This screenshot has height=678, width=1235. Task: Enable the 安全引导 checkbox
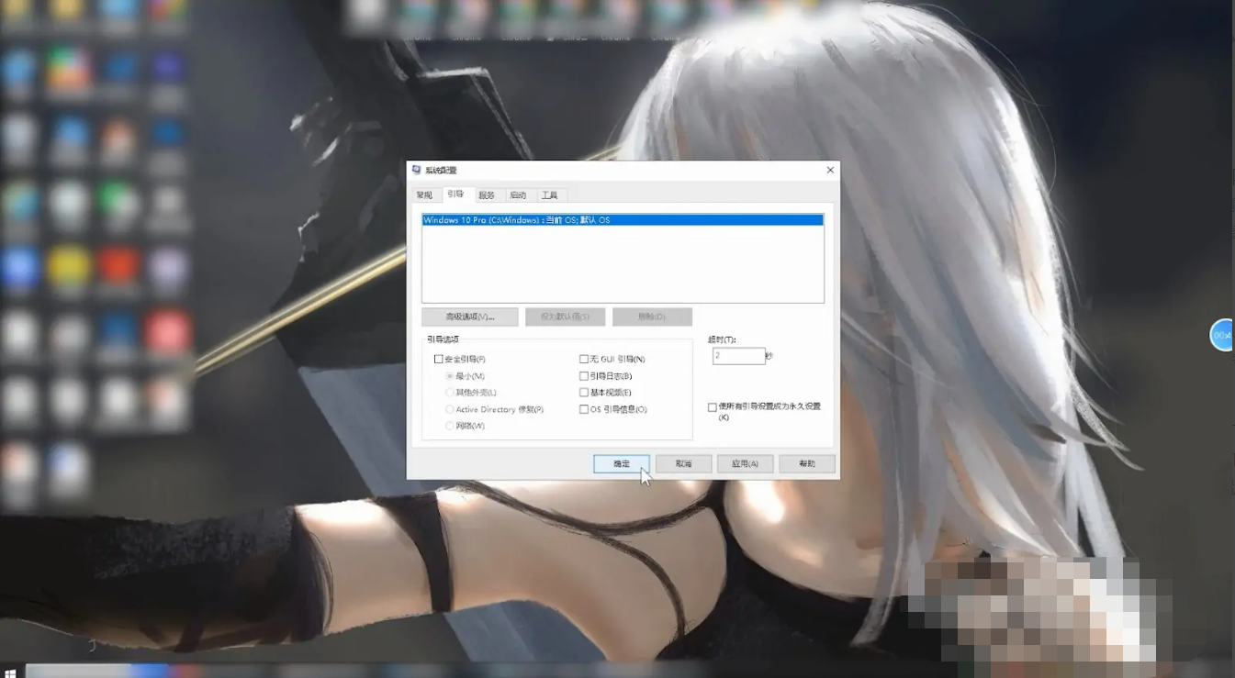coord(439,360)
